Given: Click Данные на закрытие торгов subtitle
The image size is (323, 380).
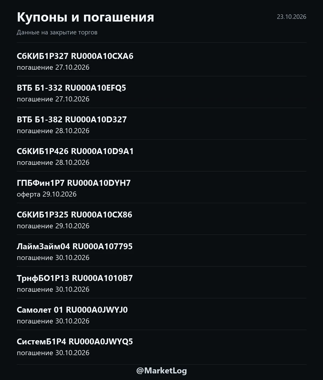Looking at the screenshot, I should click(x=57, y=32).
